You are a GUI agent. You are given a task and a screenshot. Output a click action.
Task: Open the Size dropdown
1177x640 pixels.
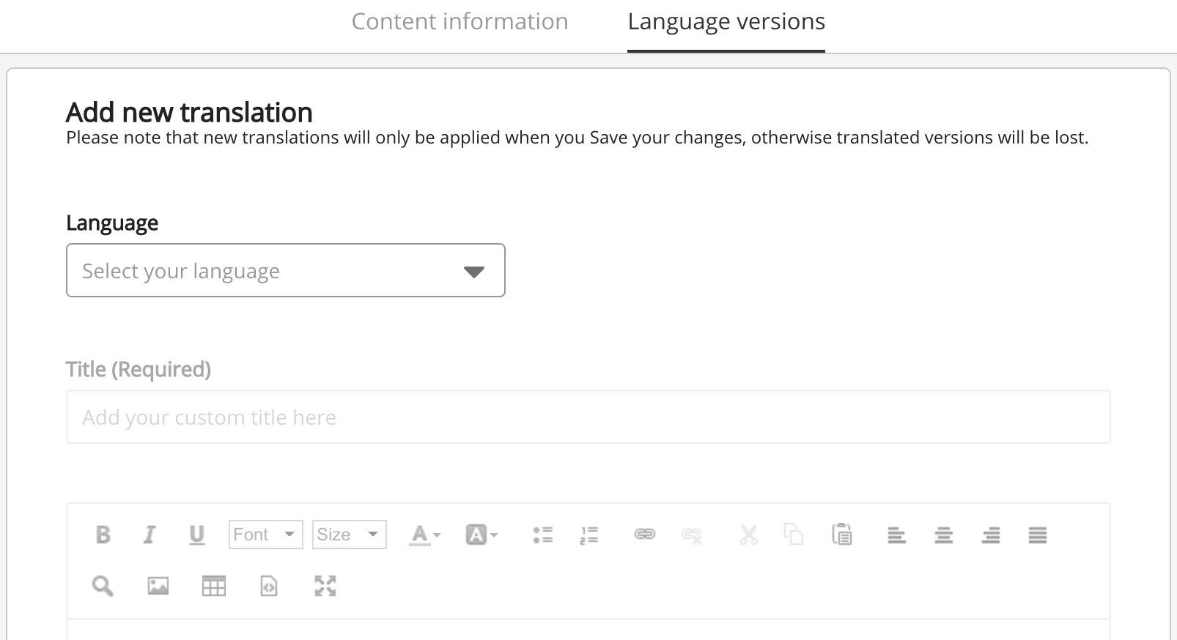(x=349, y=535)
